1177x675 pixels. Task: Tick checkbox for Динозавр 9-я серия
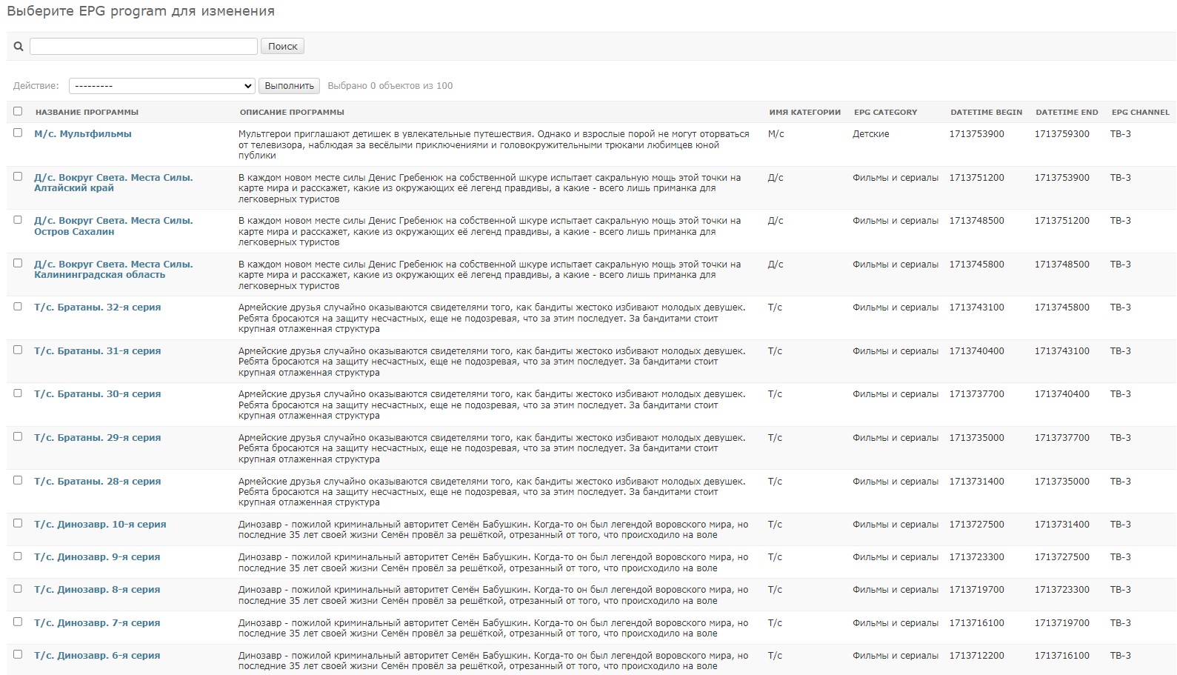click(18, 556)
